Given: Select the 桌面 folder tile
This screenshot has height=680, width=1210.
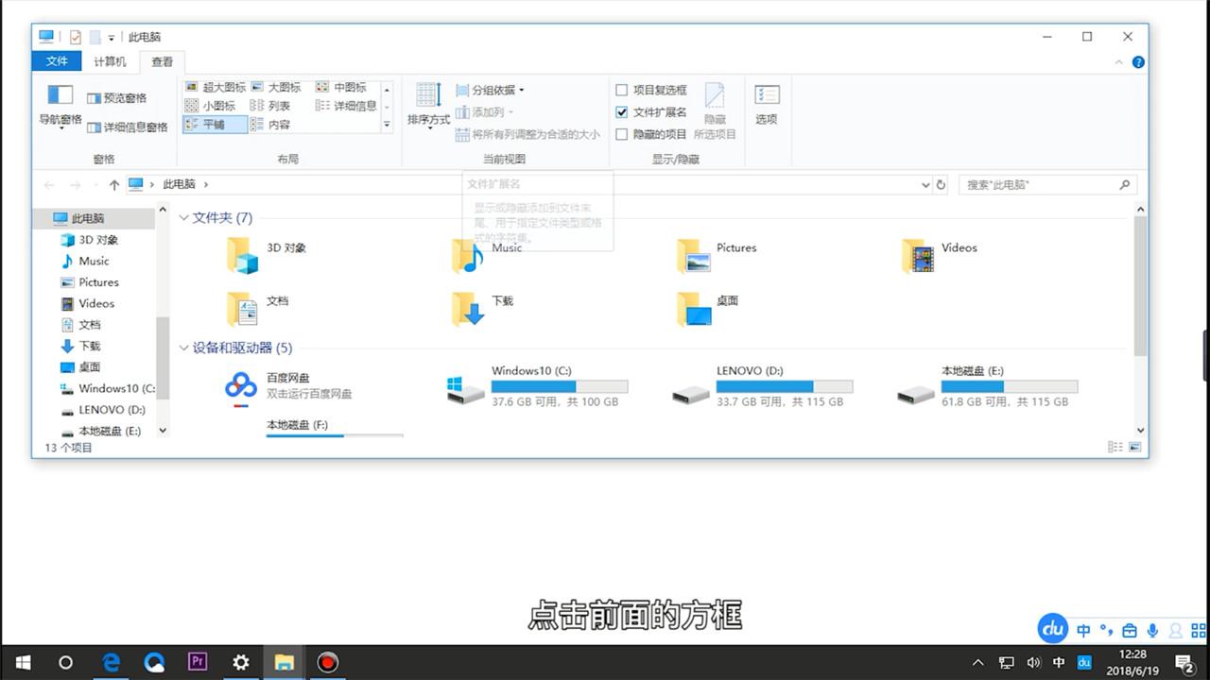Looking at the screenshot, I should tap(709, 308).
